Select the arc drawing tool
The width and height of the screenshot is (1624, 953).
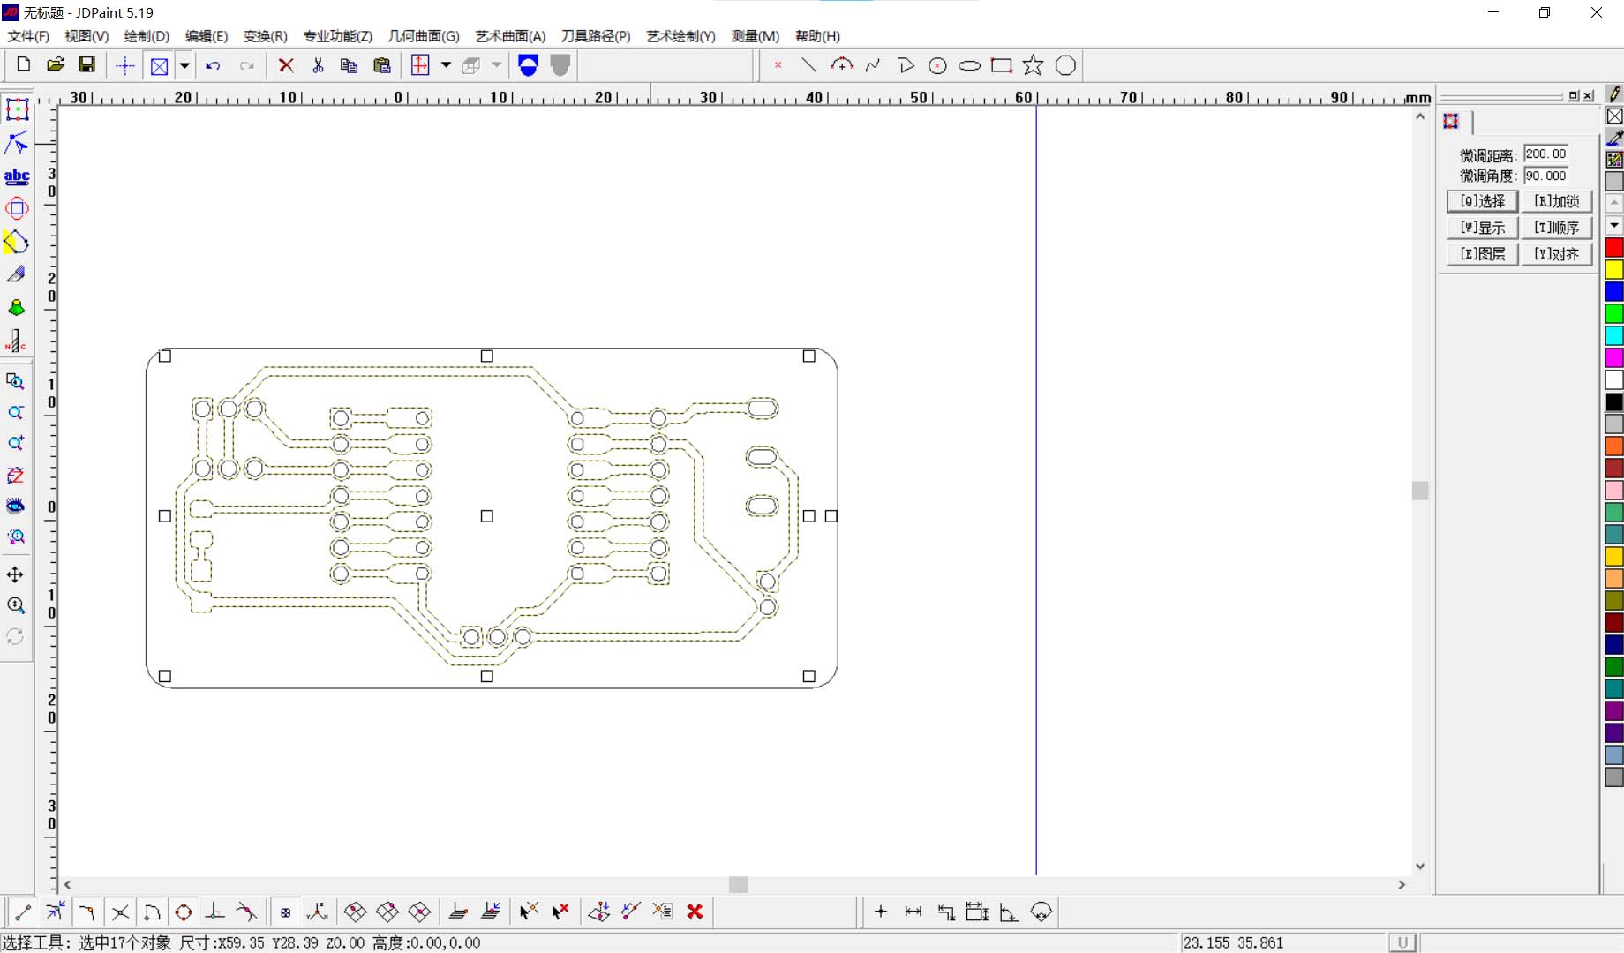point(841,65)
